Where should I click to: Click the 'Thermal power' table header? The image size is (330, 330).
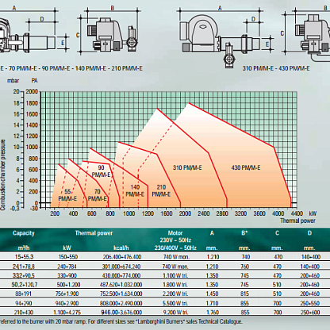pyautogui.click(x=94, y=233)
